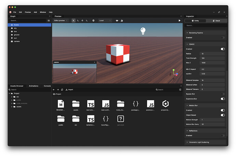Refresh the assets browser

coord(62,90)
